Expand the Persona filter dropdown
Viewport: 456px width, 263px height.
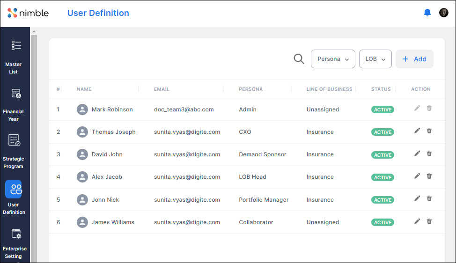click(x=333, y=59)
